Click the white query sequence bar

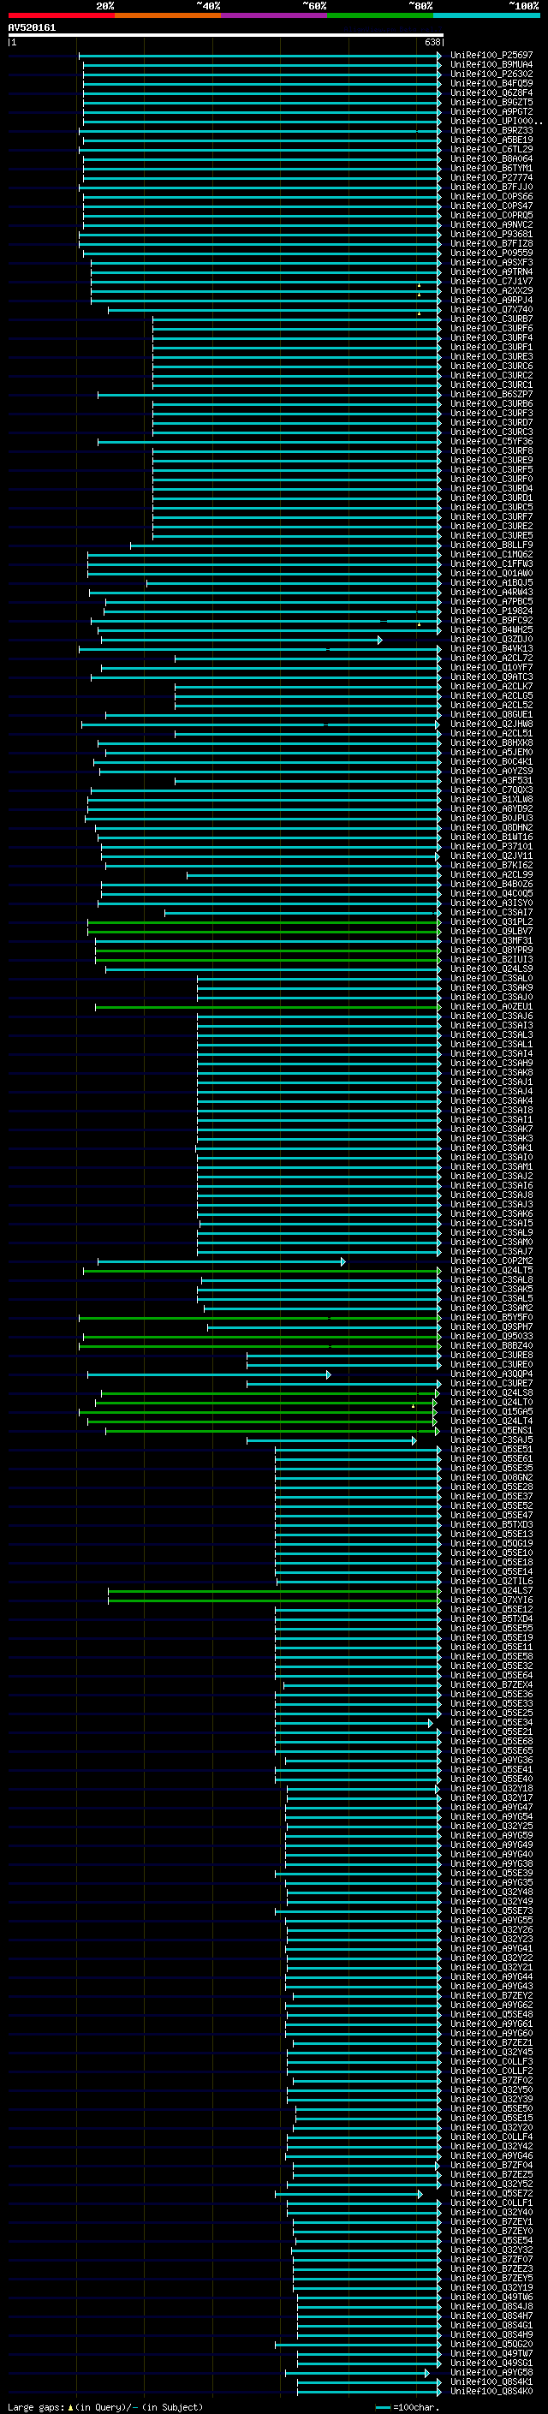click(x=226, y=34)
